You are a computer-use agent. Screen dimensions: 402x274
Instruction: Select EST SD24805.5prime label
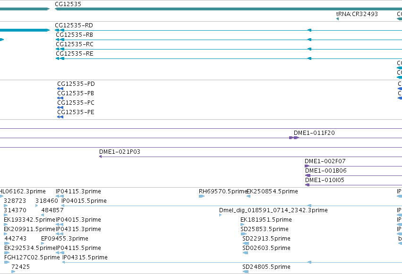point(266,267)
